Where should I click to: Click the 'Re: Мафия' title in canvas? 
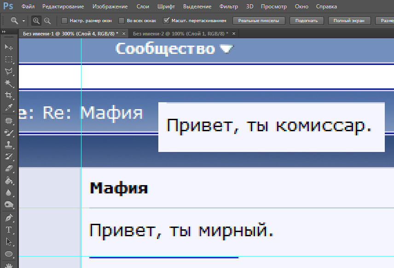(93, 113)
